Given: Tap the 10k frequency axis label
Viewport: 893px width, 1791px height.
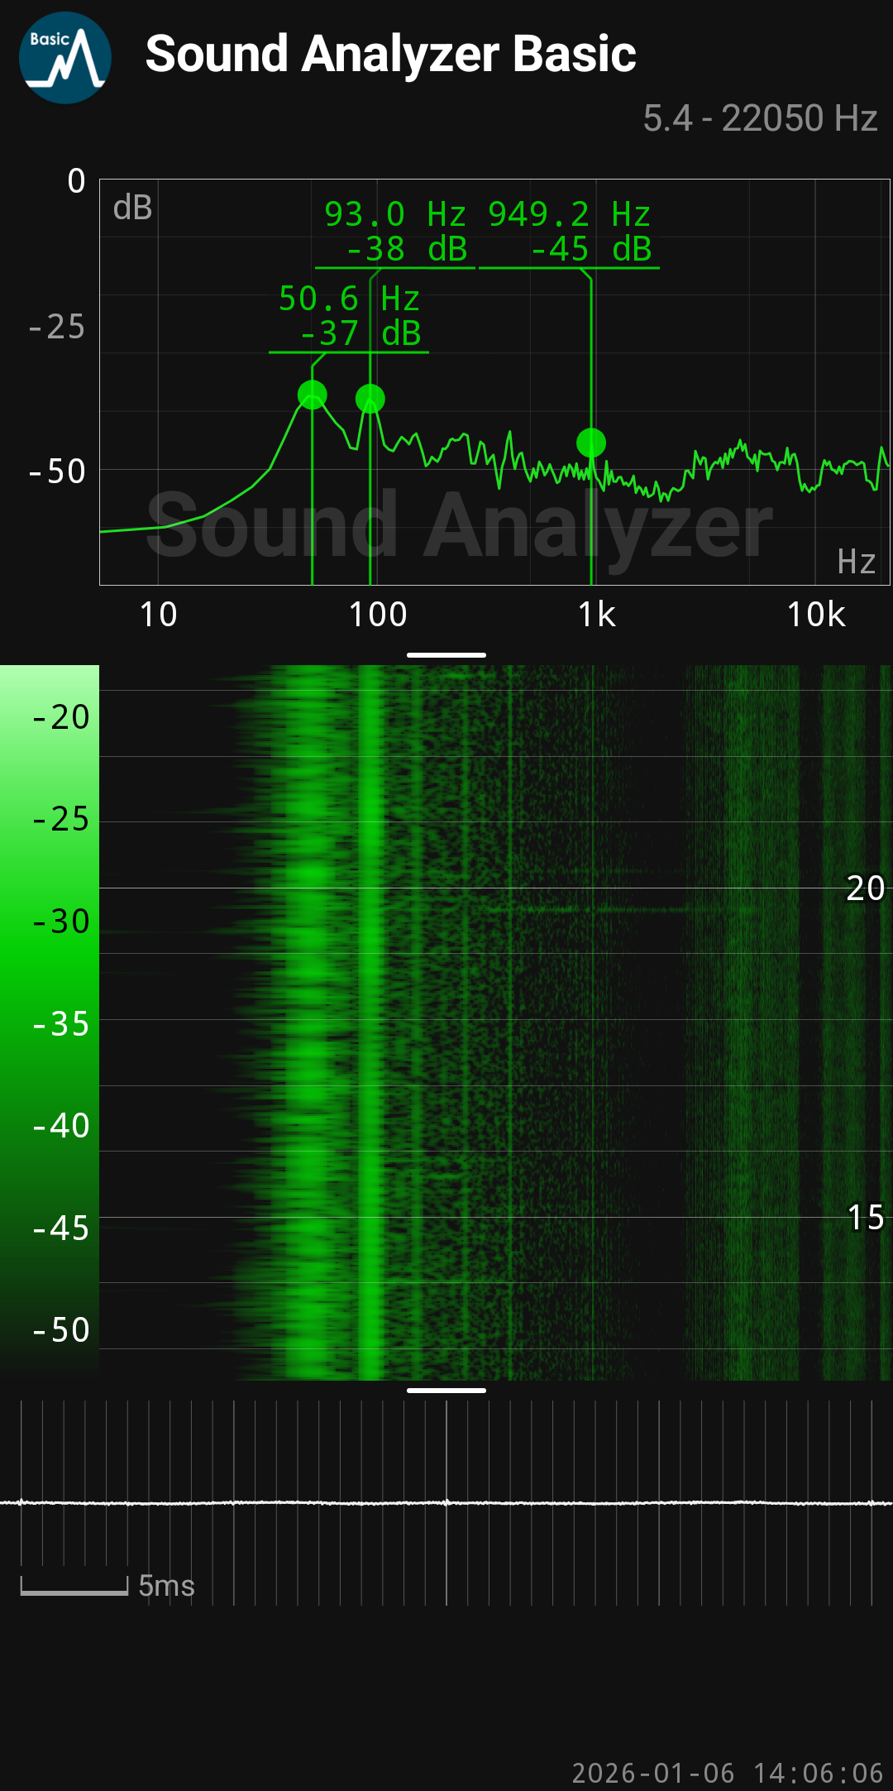Looking at the screenshot, I should point(815,615).
